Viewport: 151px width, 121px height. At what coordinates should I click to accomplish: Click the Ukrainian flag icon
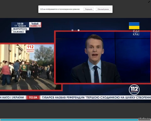tap(134, 26)
